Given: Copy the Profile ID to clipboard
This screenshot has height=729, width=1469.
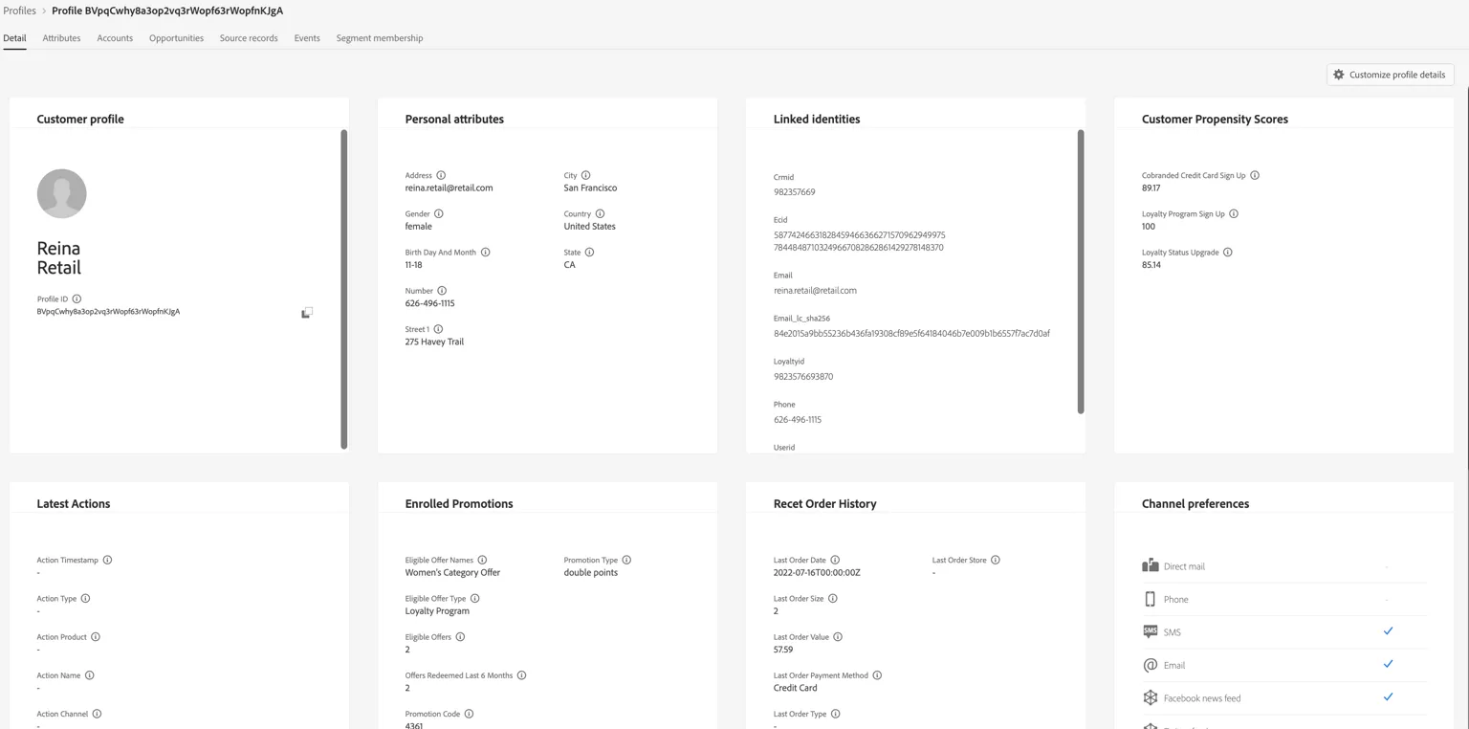Looking at the screenshot, I should pyautogui.click(x=307, y=313).
